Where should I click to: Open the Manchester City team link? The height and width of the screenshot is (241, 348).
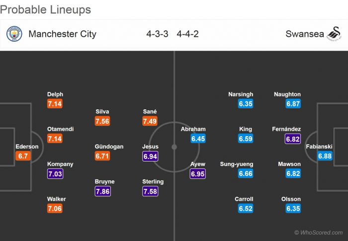[x=62, y=34]
